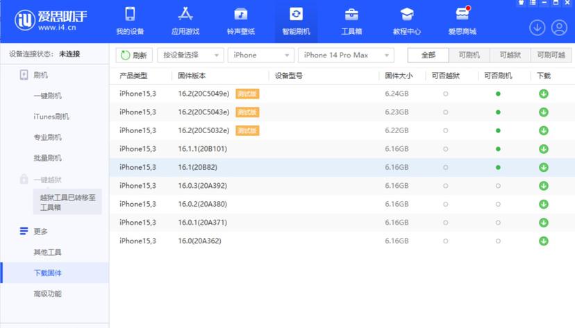The height and width of the screenshot is (328, 575).
Task: Select the 16.1(20B82) firmware version text
Action: (x=198, y=167)
